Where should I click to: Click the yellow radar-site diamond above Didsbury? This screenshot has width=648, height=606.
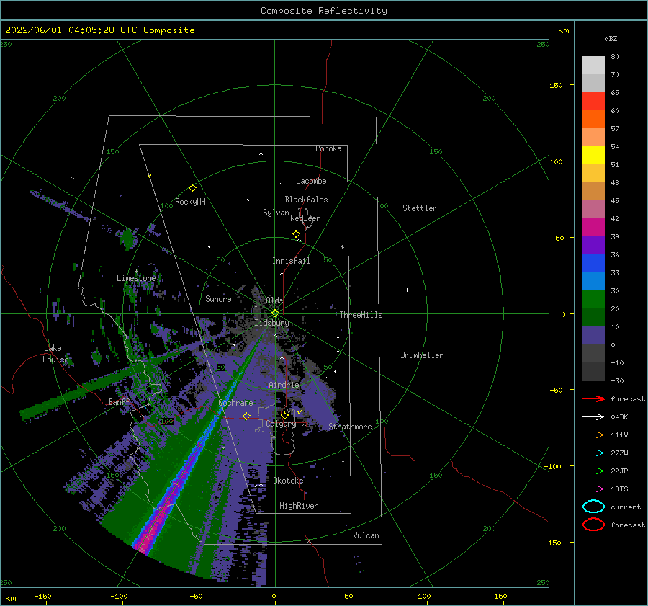click(x=275, y=313)
